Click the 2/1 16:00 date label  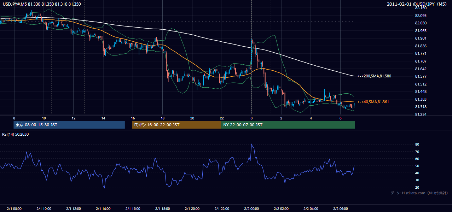[x=133, y=208]
